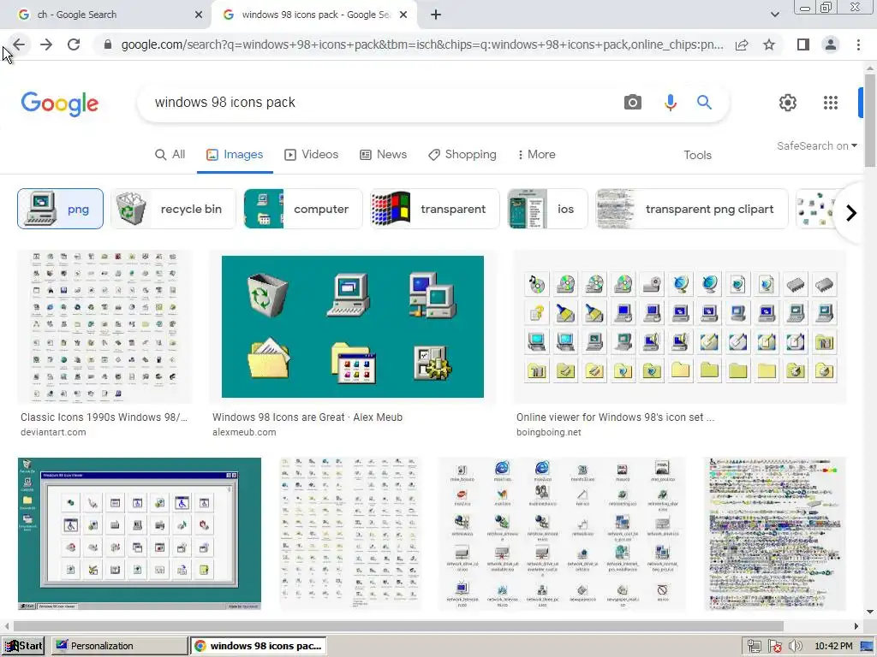Switch to Personalization in the taskbar
The image size is (877, 657).
(x=120, y=646)
